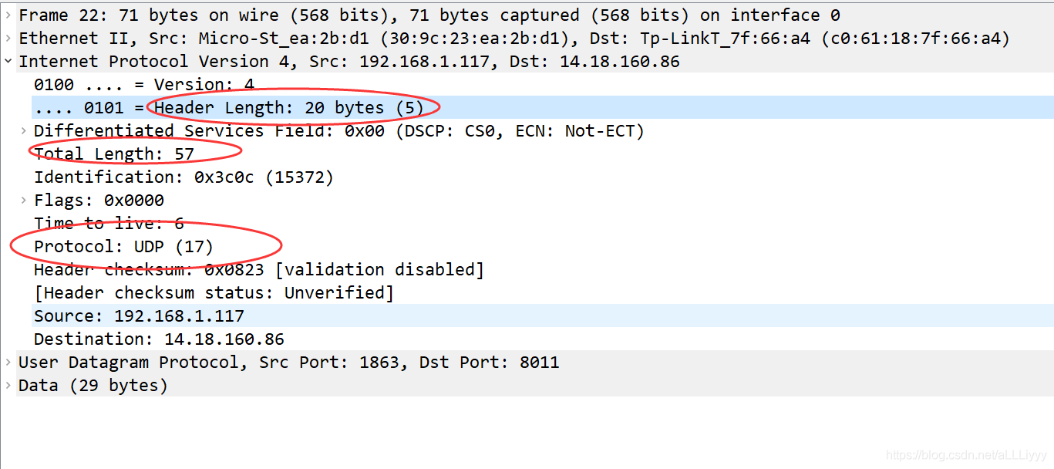Select the Total Length: 57 field
The image size is (1054, 469).
[x=114, y=154]
